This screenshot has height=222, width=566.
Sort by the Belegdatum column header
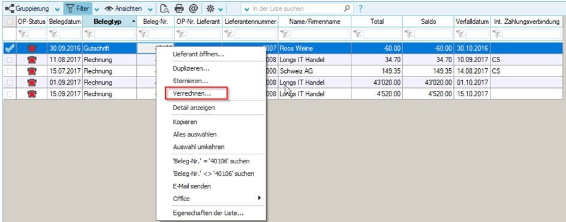[65, 22]
